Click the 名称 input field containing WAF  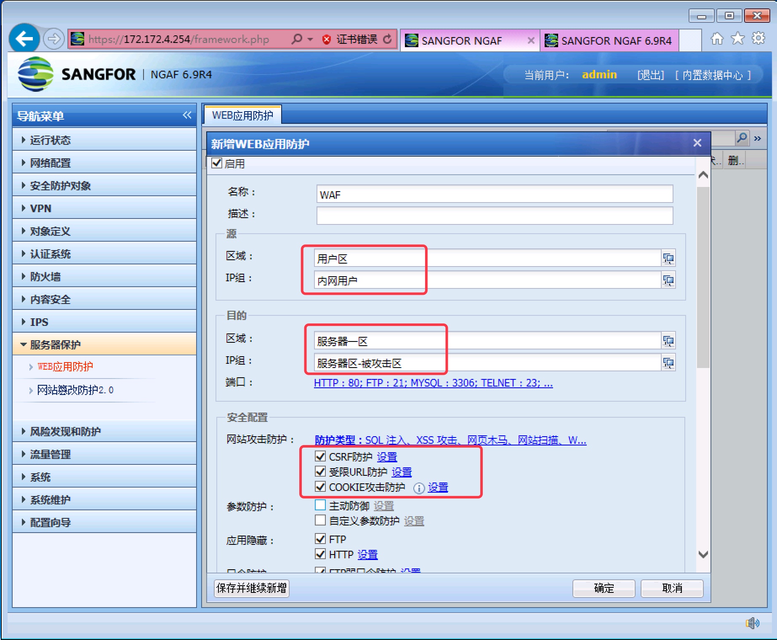point(495,194)
